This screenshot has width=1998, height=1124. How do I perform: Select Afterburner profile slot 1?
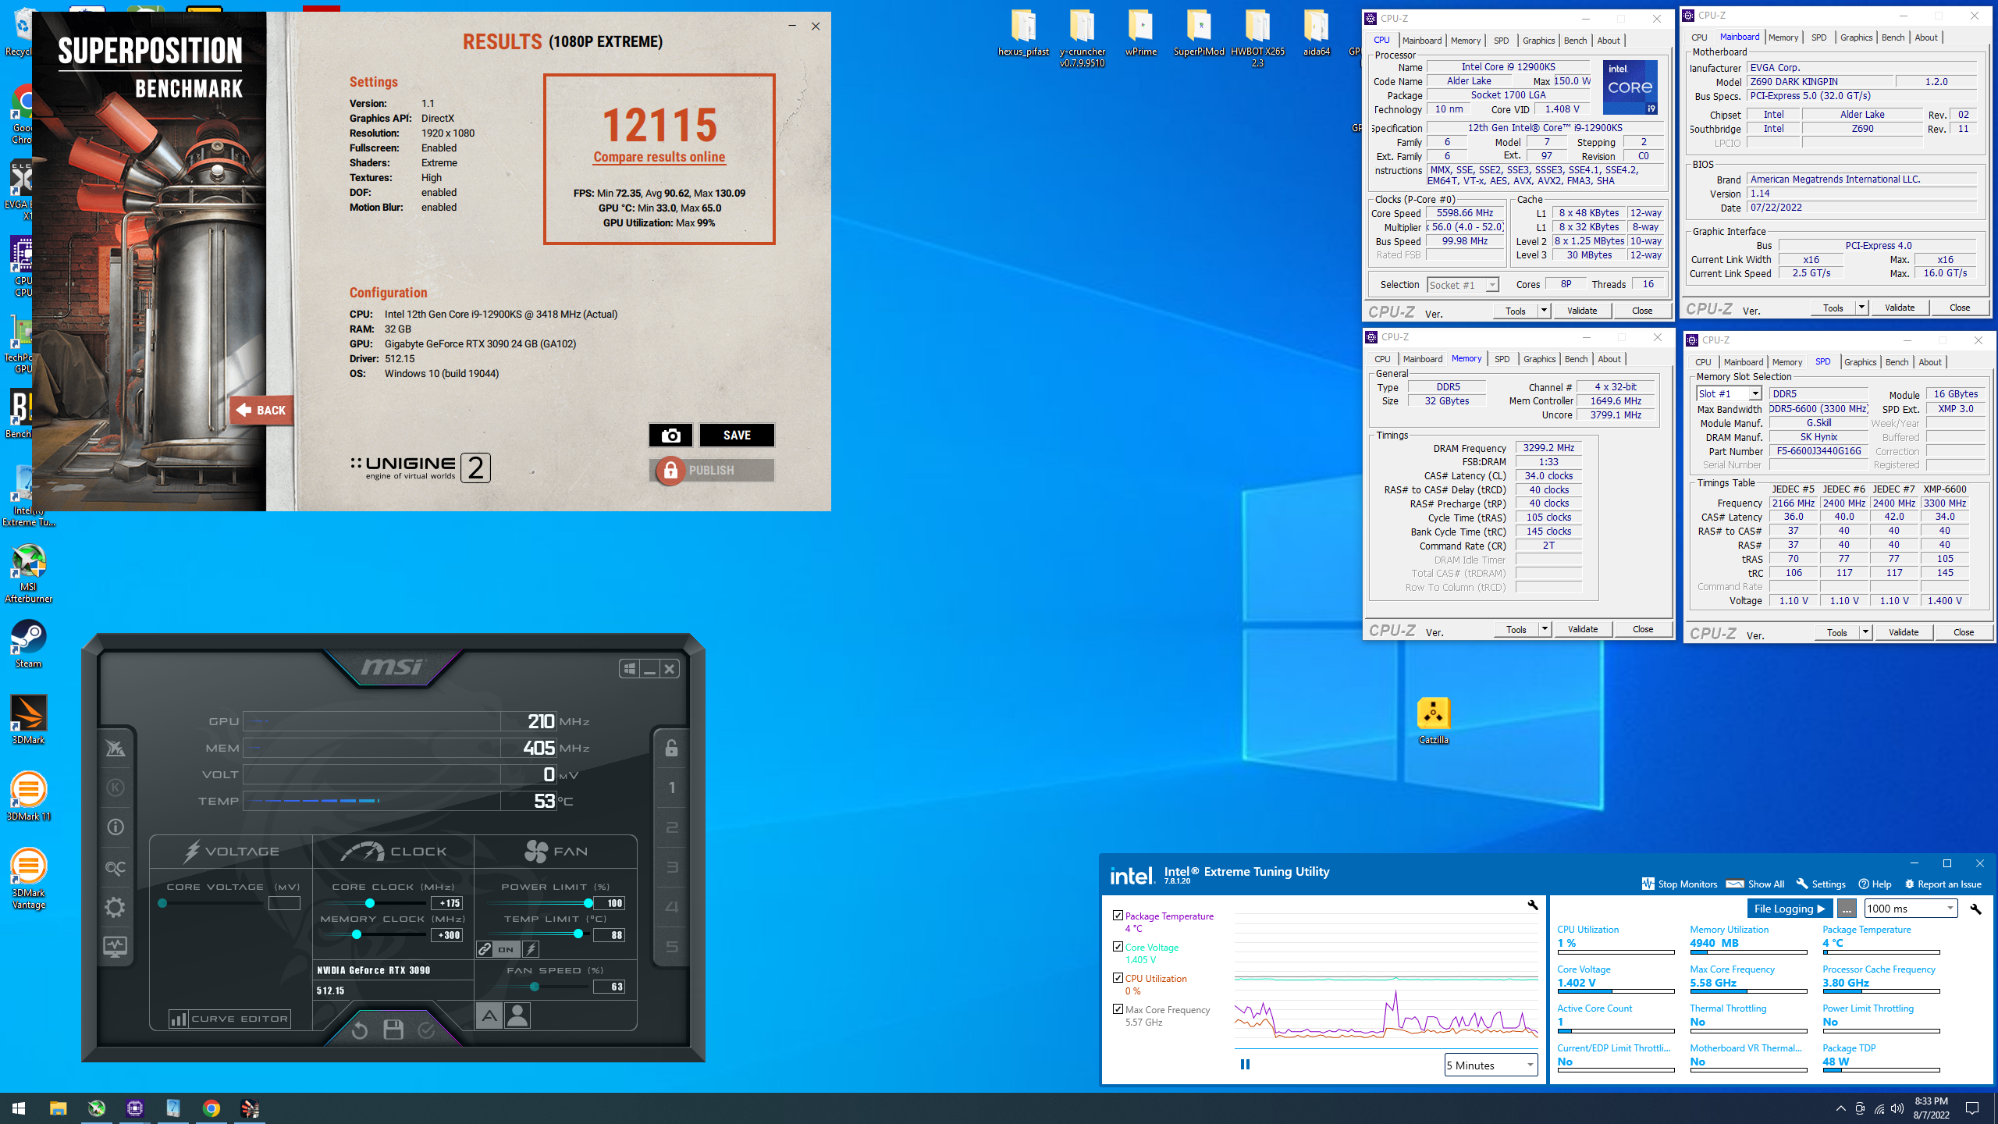[x=671, y=788]
